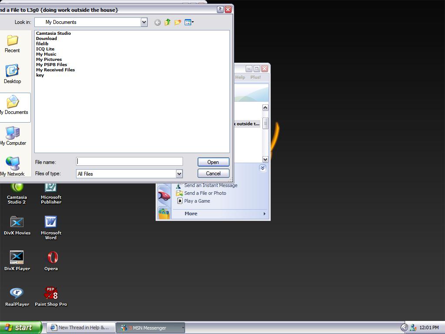This screenshot has height=334, width=445.
Task: Click the Create New Folder icon
Action: click(x=178, y=22)
